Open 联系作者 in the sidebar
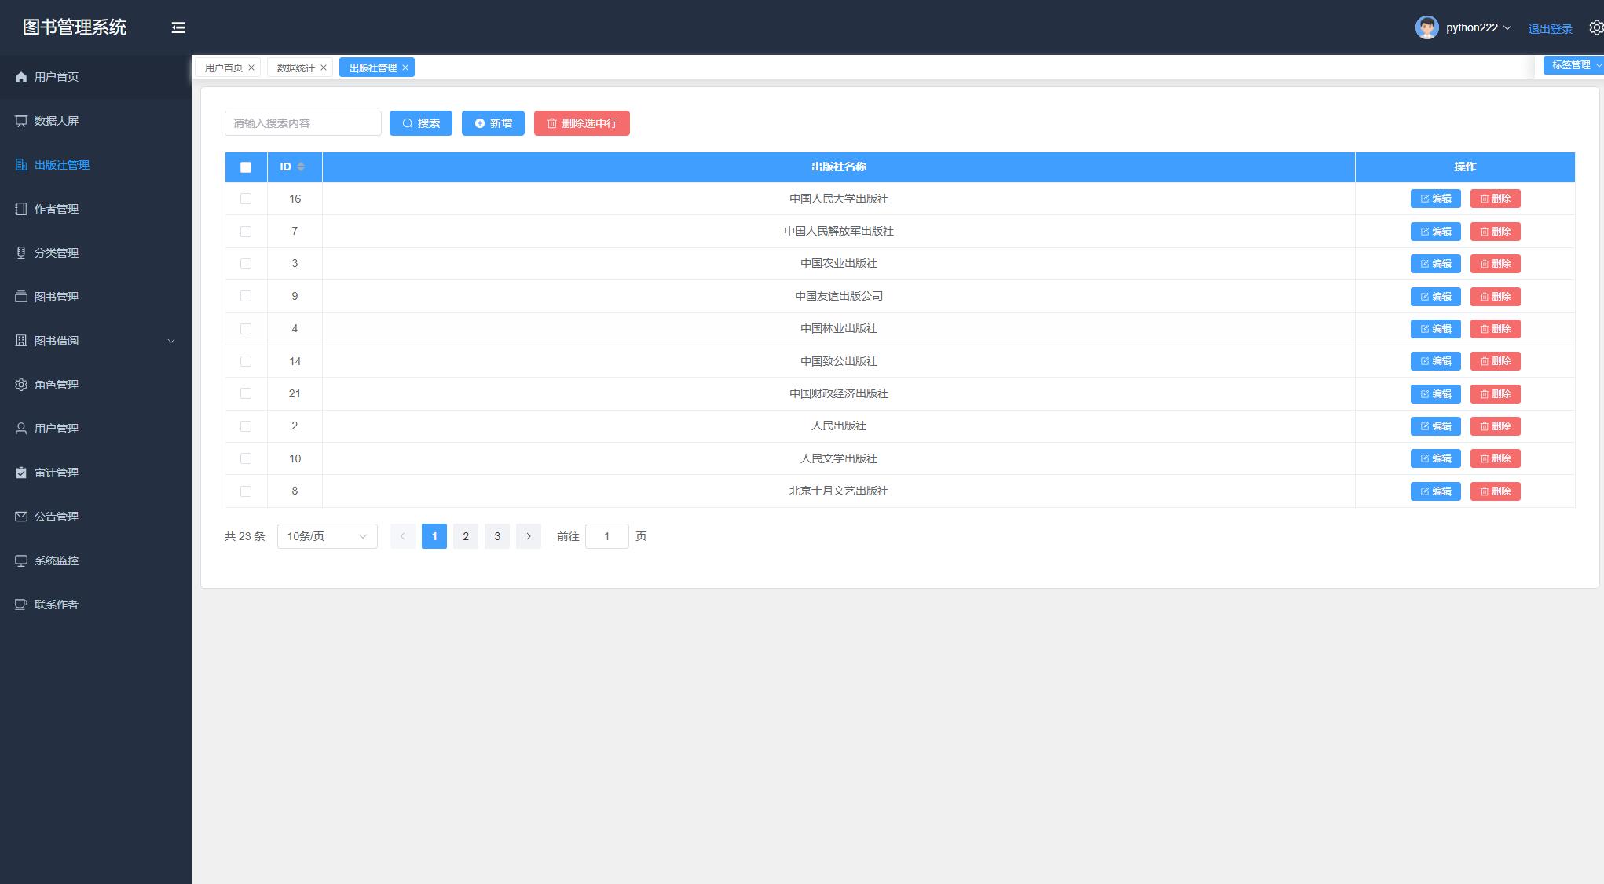This screenshot has height=884, width=1604. pyautogui.click(x=57, y=605)
